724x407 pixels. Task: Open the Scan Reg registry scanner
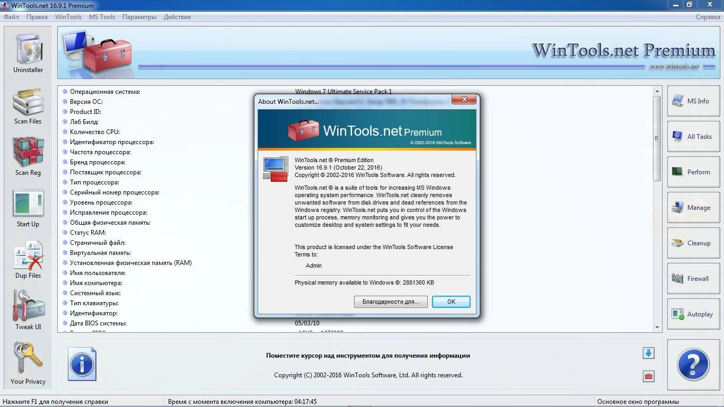tap(28, 157)
